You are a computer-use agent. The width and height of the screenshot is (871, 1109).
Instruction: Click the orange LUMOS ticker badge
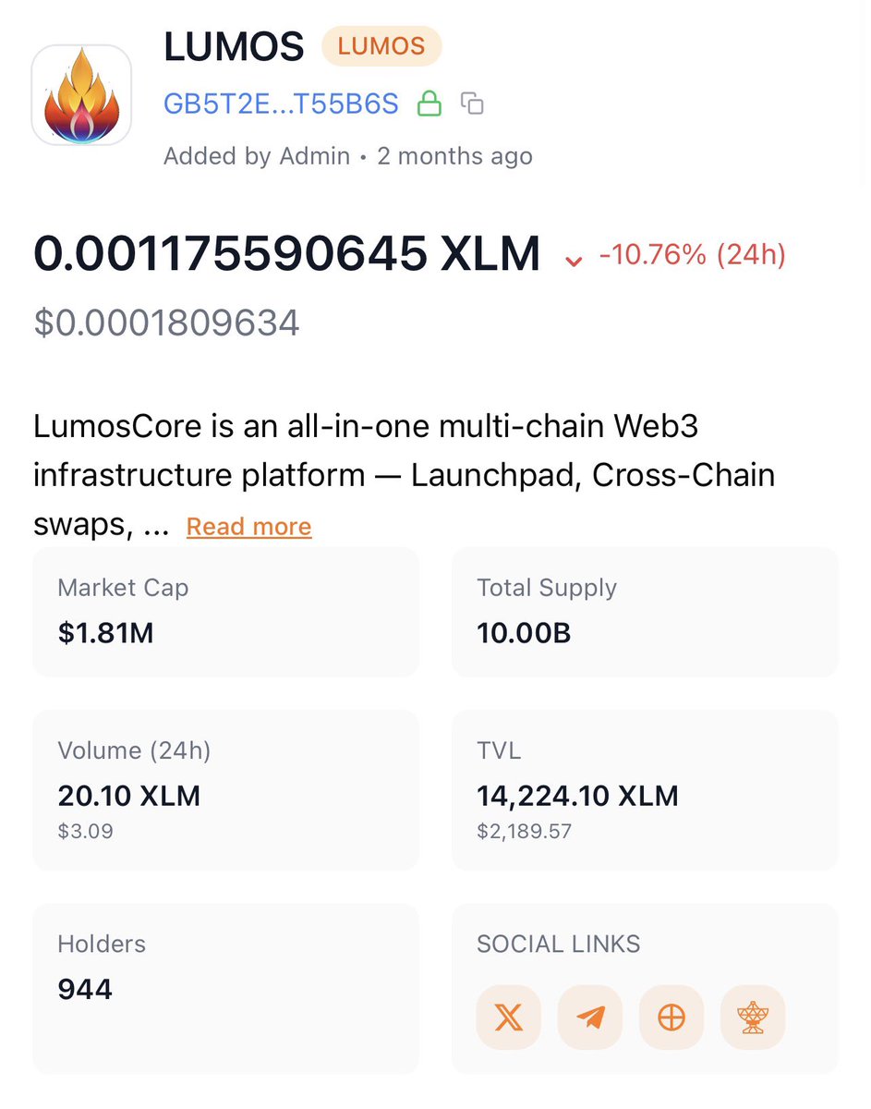click(381, 46)
